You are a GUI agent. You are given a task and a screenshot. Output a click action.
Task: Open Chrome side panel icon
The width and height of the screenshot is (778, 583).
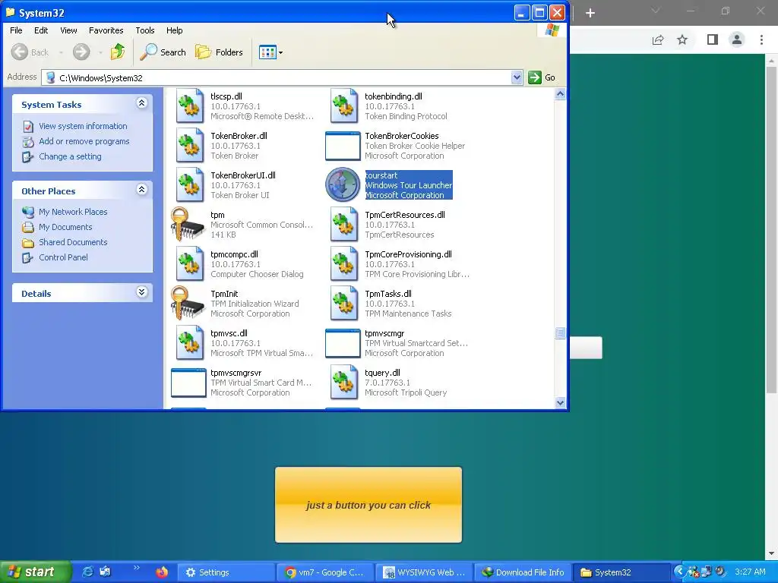713,39
